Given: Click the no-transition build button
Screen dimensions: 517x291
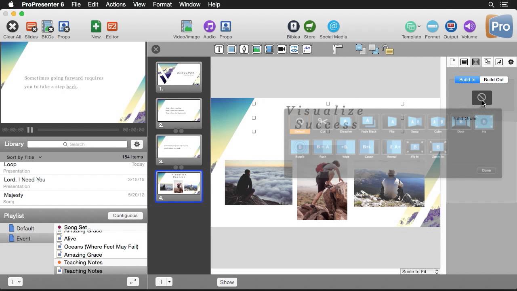Looking at the screenshot, I should [x=481, y=97].
